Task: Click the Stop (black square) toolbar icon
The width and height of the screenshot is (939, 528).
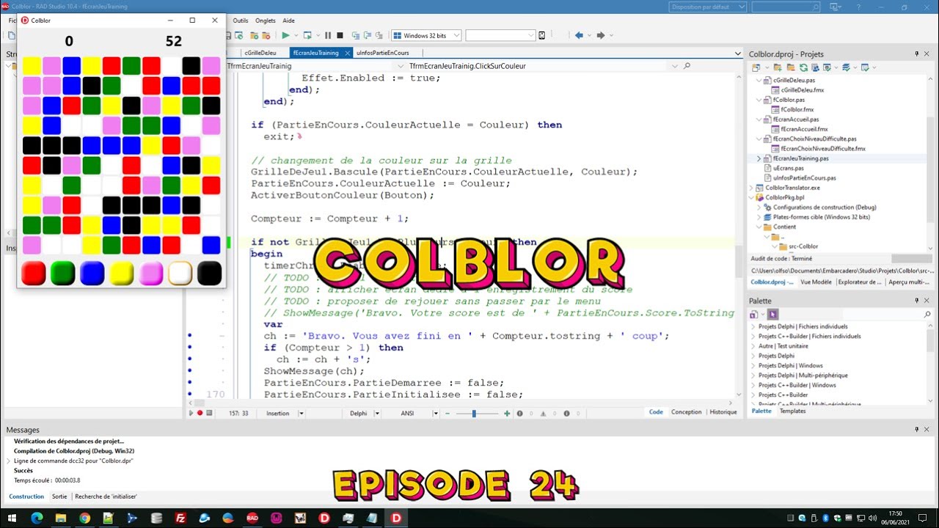Action: click(x=340, y=35)
